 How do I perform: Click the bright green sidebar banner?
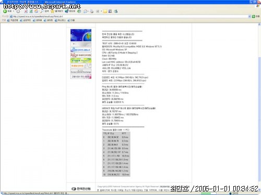[x=81, y=60]
